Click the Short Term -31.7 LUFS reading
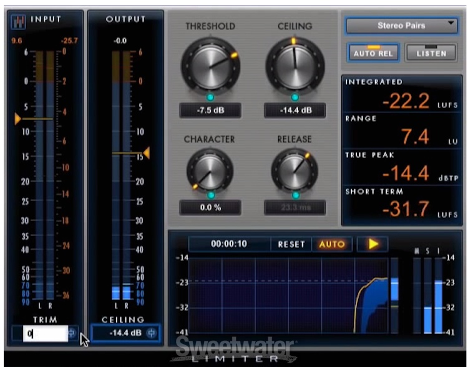The width and height of the screenshot is (468, 367). click(406, 209)
